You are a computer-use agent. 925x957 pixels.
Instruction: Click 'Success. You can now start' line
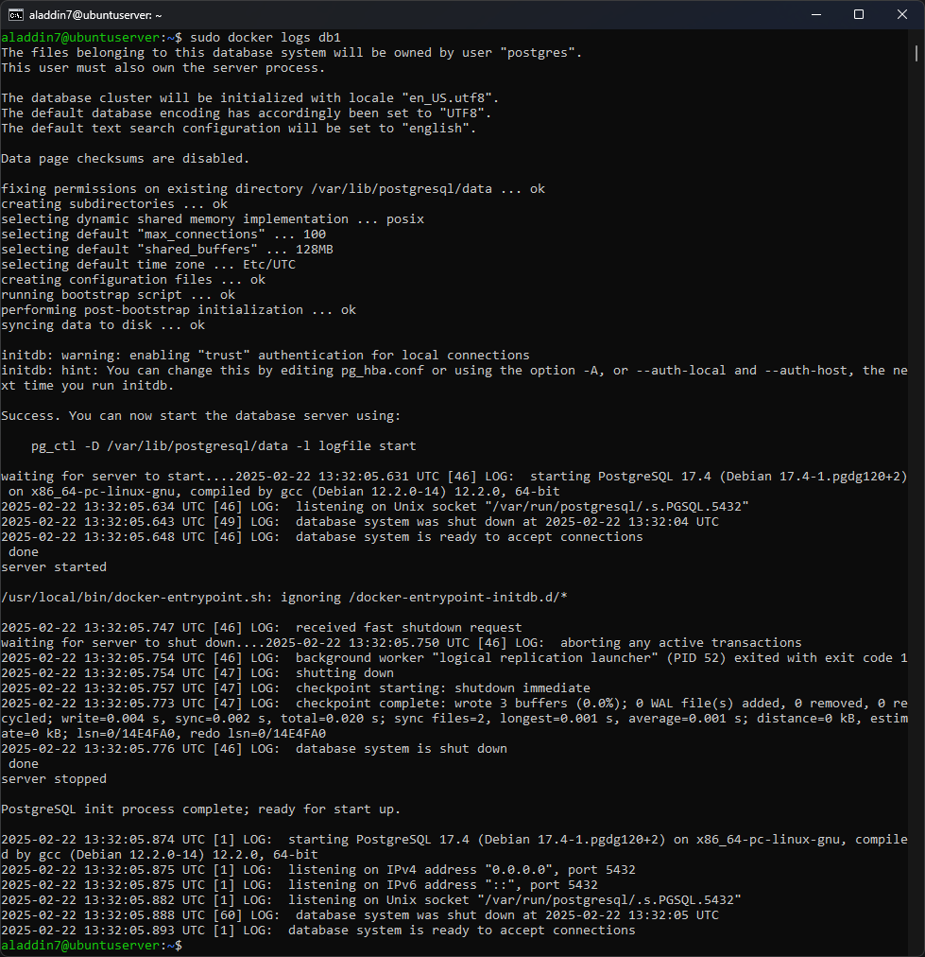point(200,416)
